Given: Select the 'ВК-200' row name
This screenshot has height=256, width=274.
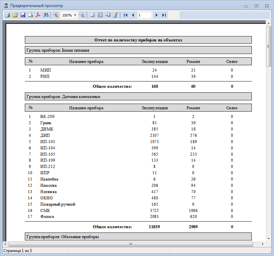Looking at the screenshot, I should click(x=47, y=117).
